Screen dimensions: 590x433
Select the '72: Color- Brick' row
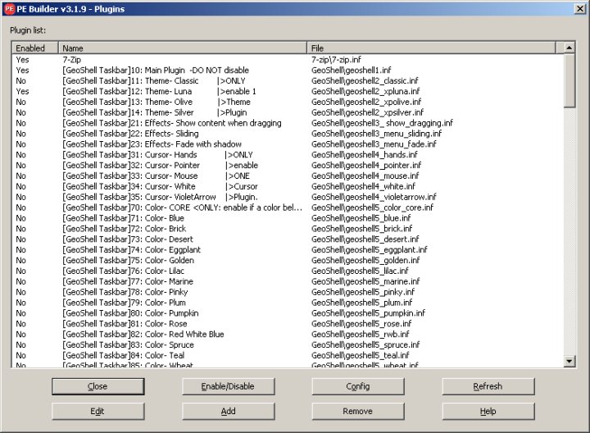pyautogui.click(x=288, y=228)
